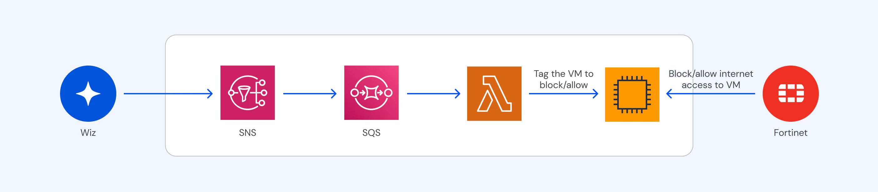The width and height of the screenshot is (878, 192).
Task: Click "Block/allow internet access to VM" text
Action: click(711, 79)
